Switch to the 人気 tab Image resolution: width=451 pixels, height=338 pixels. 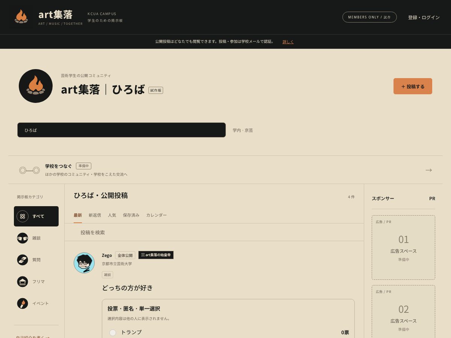point(112,215)
